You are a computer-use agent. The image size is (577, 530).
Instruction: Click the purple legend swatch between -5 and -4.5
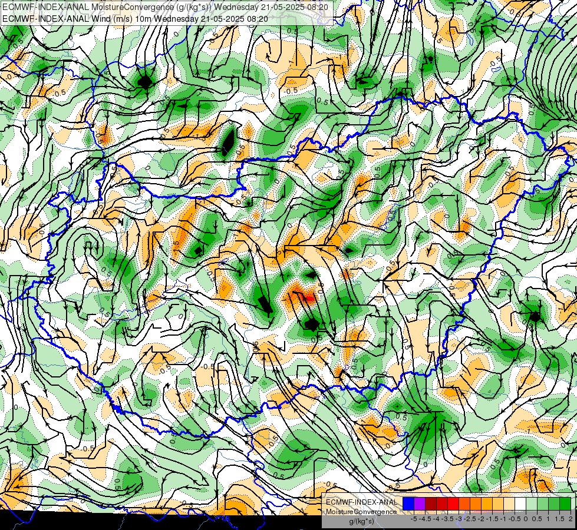click(x=420, y=503)
